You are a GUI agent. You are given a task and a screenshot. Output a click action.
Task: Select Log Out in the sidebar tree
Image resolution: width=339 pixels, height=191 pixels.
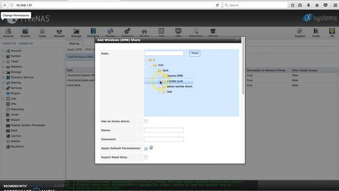pyautogui.click(x=16, y=136)
